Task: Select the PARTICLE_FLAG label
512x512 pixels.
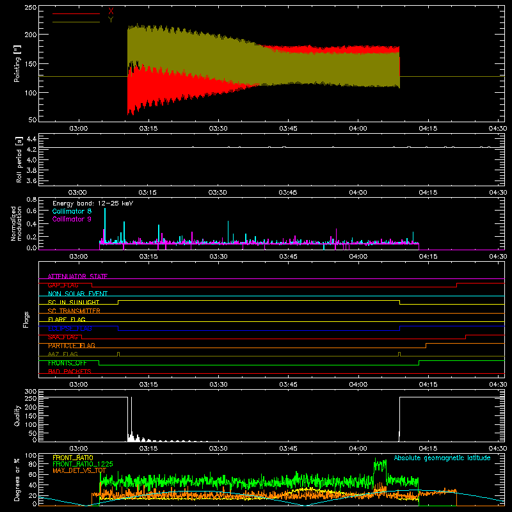Action: click(72, 346)
